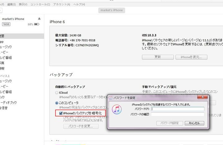Select ブック under デバイス上 section

tap(2, 97)
